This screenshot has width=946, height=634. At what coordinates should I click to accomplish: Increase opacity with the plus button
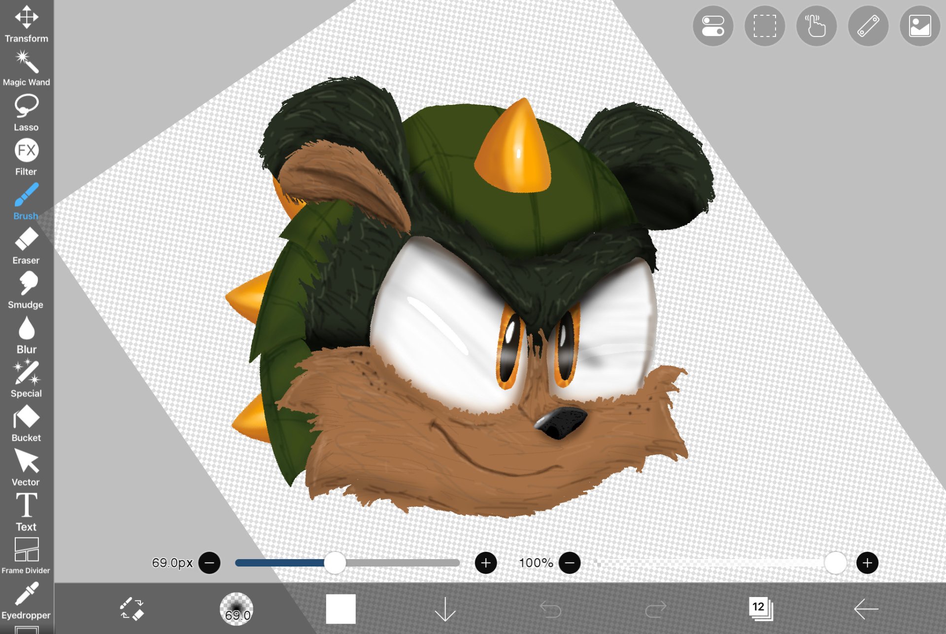click(868, 563)
